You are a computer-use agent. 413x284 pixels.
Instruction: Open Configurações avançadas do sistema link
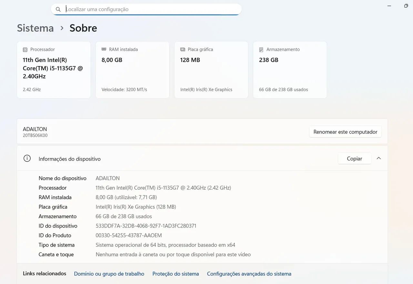point(249,274)
